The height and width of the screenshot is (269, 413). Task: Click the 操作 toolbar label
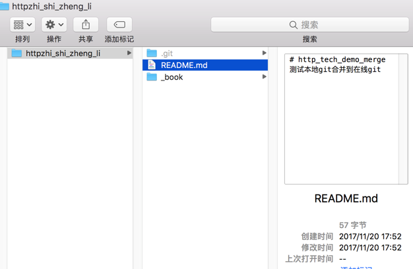coord(54,39)
